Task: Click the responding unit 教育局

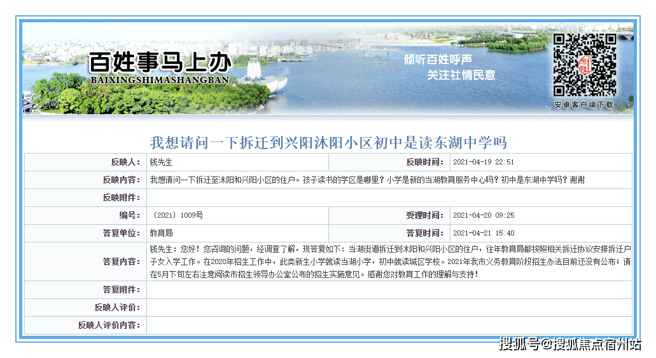Action: pyautogui.click(x=161, y=233)
